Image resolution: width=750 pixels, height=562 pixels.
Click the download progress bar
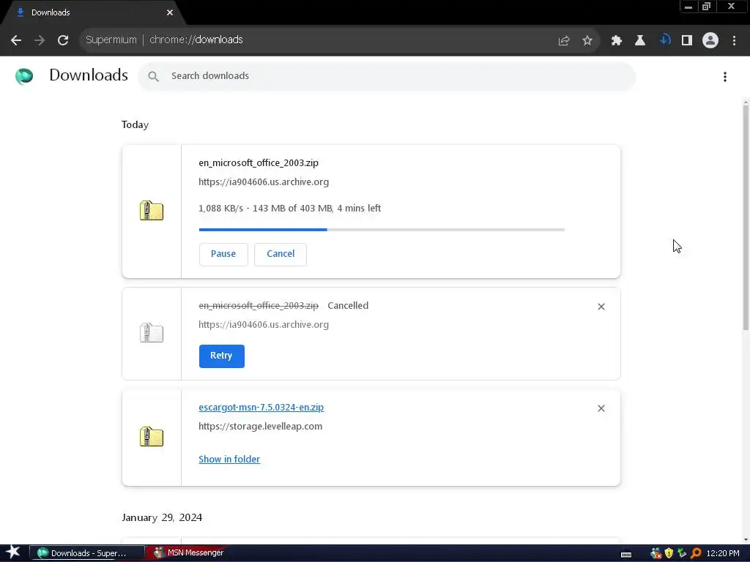tap(382, 230)
